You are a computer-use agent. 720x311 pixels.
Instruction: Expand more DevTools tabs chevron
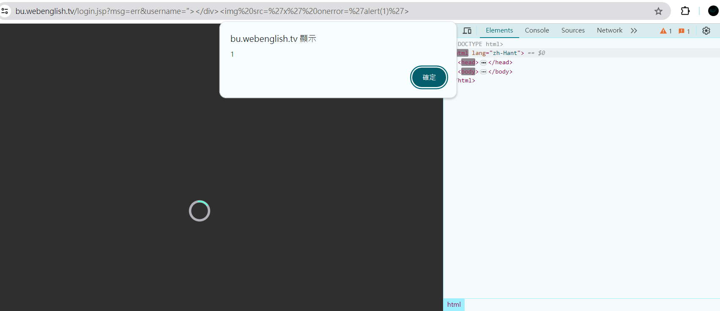coord(634,30)
